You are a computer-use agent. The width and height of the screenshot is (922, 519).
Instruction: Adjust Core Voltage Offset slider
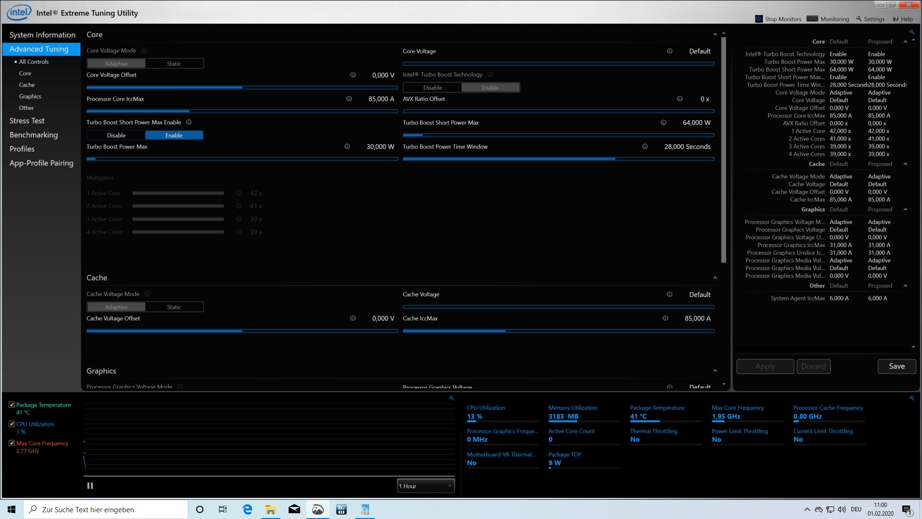click(242, 87)
